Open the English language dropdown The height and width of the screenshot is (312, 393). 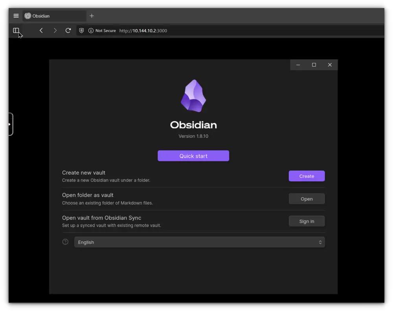click(200, 242)
